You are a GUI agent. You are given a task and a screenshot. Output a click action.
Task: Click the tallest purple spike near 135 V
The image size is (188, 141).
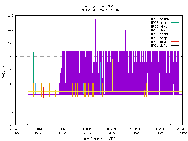pyautogui.click(x=95, y=35)
